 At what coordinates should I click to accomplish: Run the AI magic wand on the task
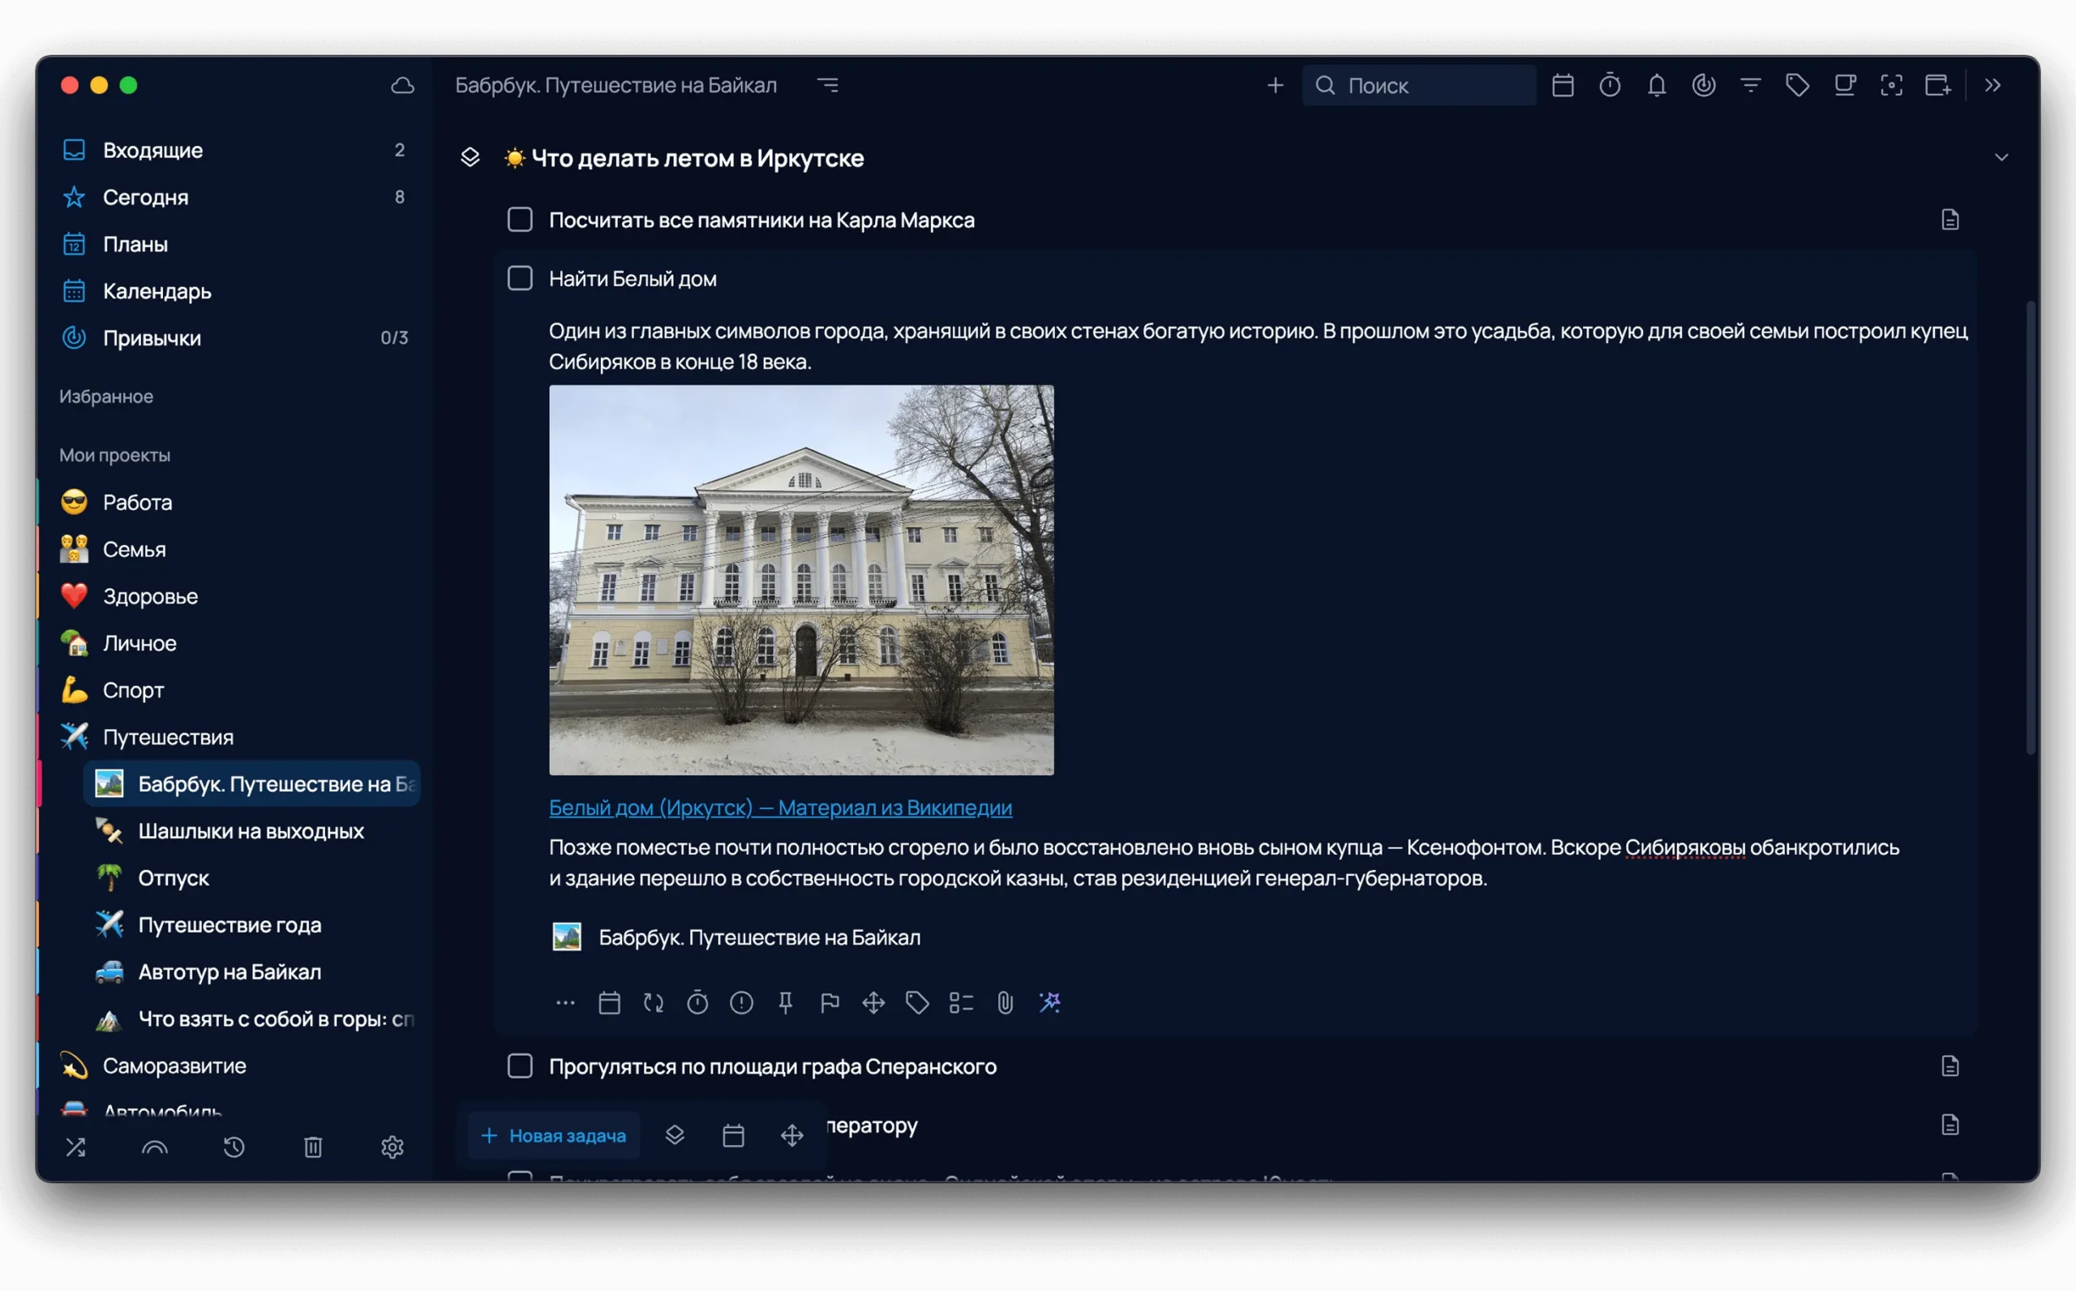(1050, 1002)
